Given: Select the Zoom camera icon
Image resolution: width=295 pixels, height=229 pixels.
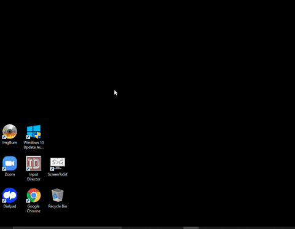Looking at the screenshot, I should [x=10, y=164].
